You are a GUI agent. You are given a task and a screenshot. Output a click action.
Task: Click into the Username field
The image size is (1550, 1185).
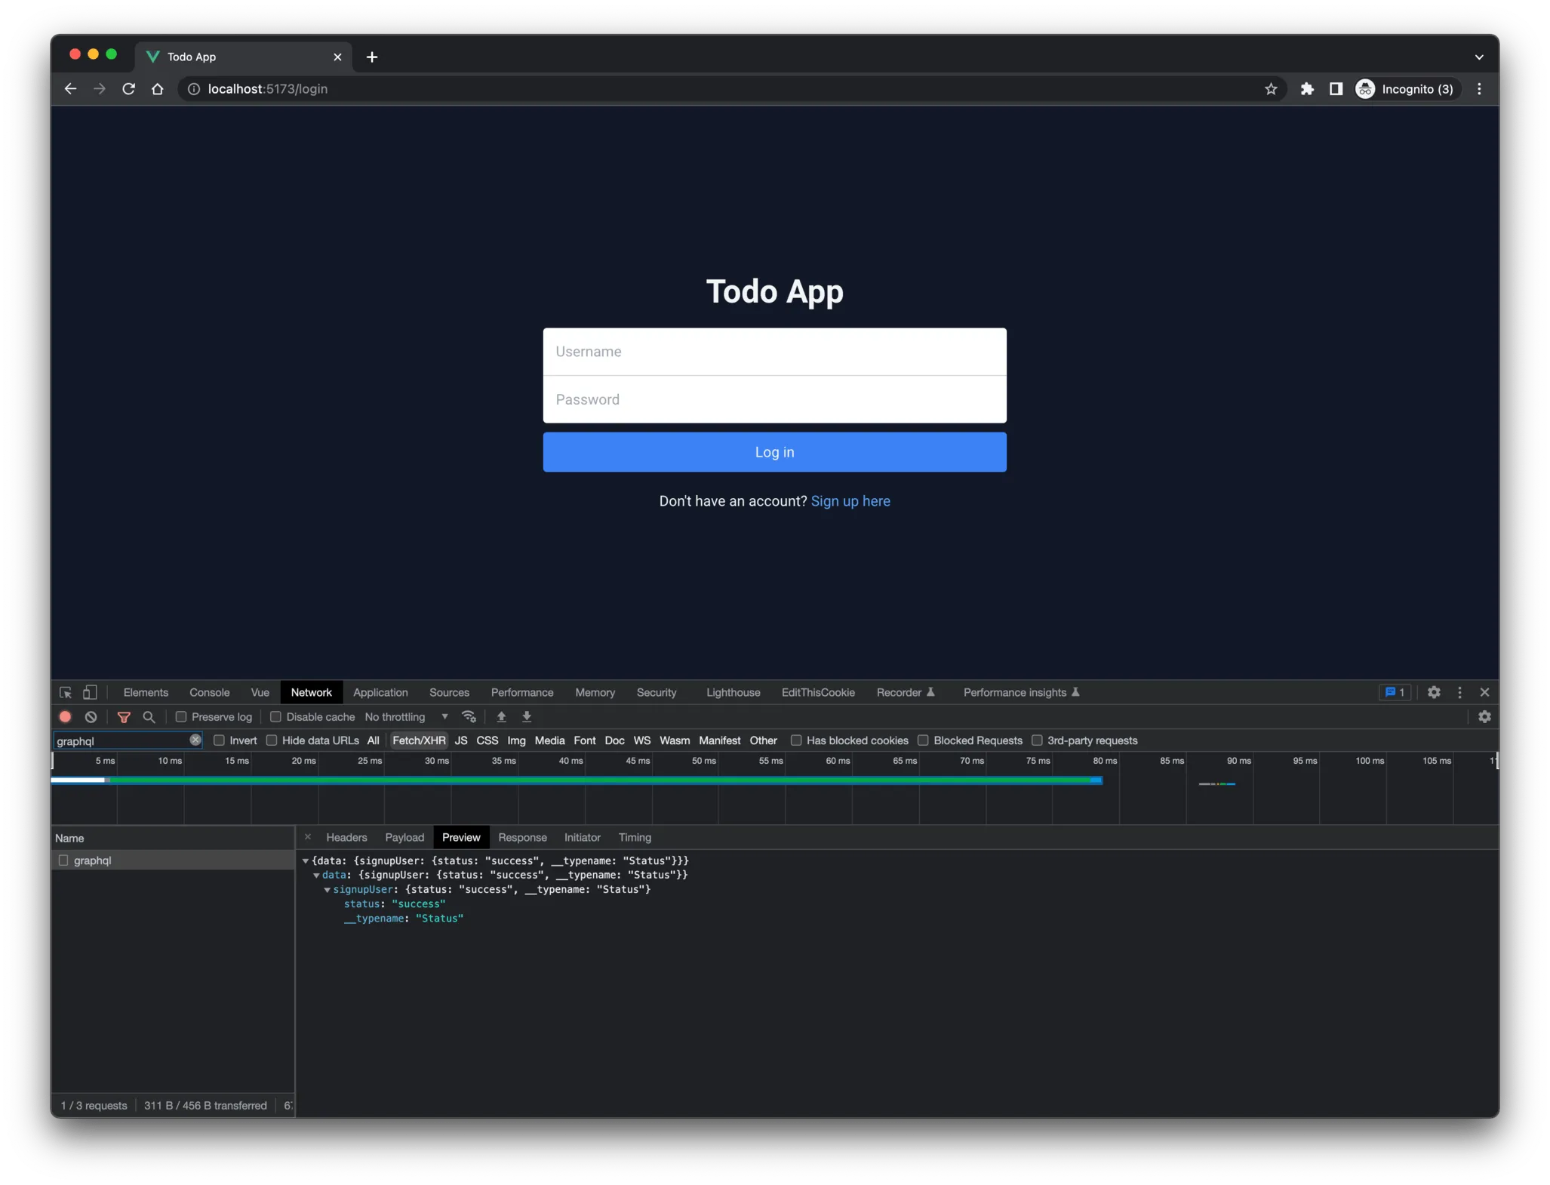[x=774, y=352]
